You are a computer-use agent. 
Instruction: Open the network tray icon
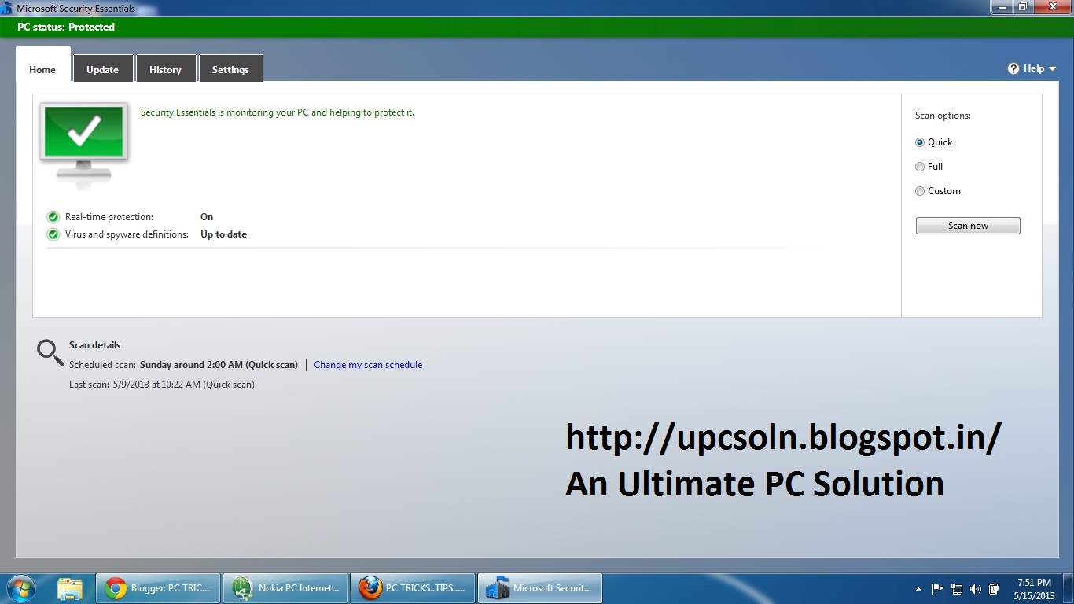click(957, 588)
